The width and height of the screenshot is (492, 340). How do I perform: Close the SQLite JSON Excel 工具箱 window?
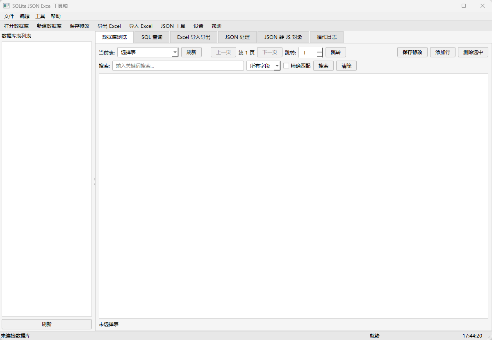483,6
